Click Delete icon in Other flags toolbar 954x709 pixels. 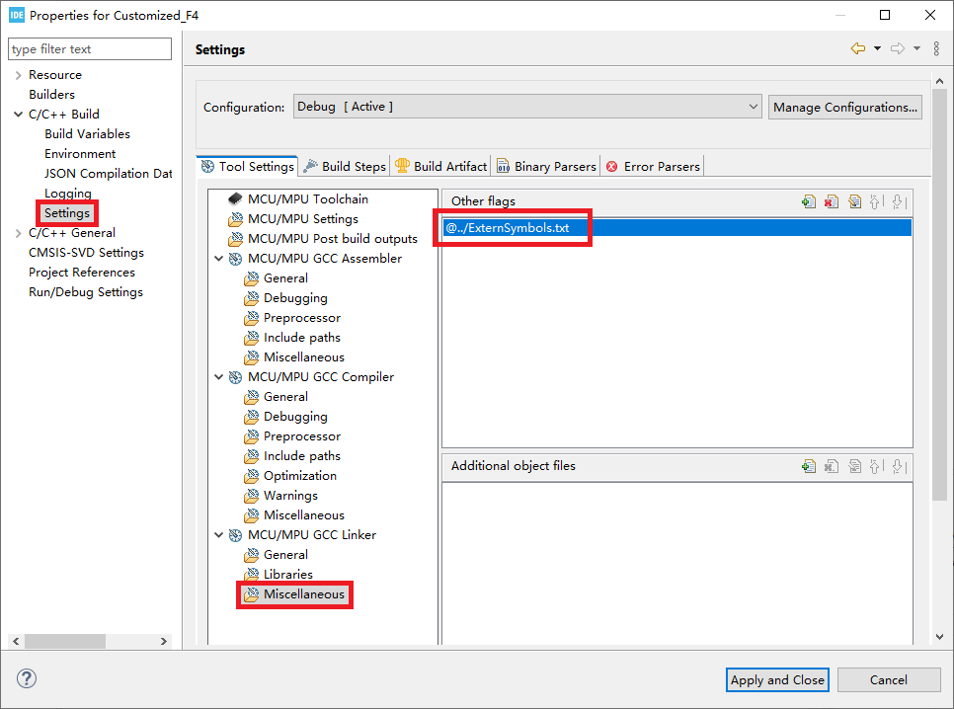(x=832, y=201)
